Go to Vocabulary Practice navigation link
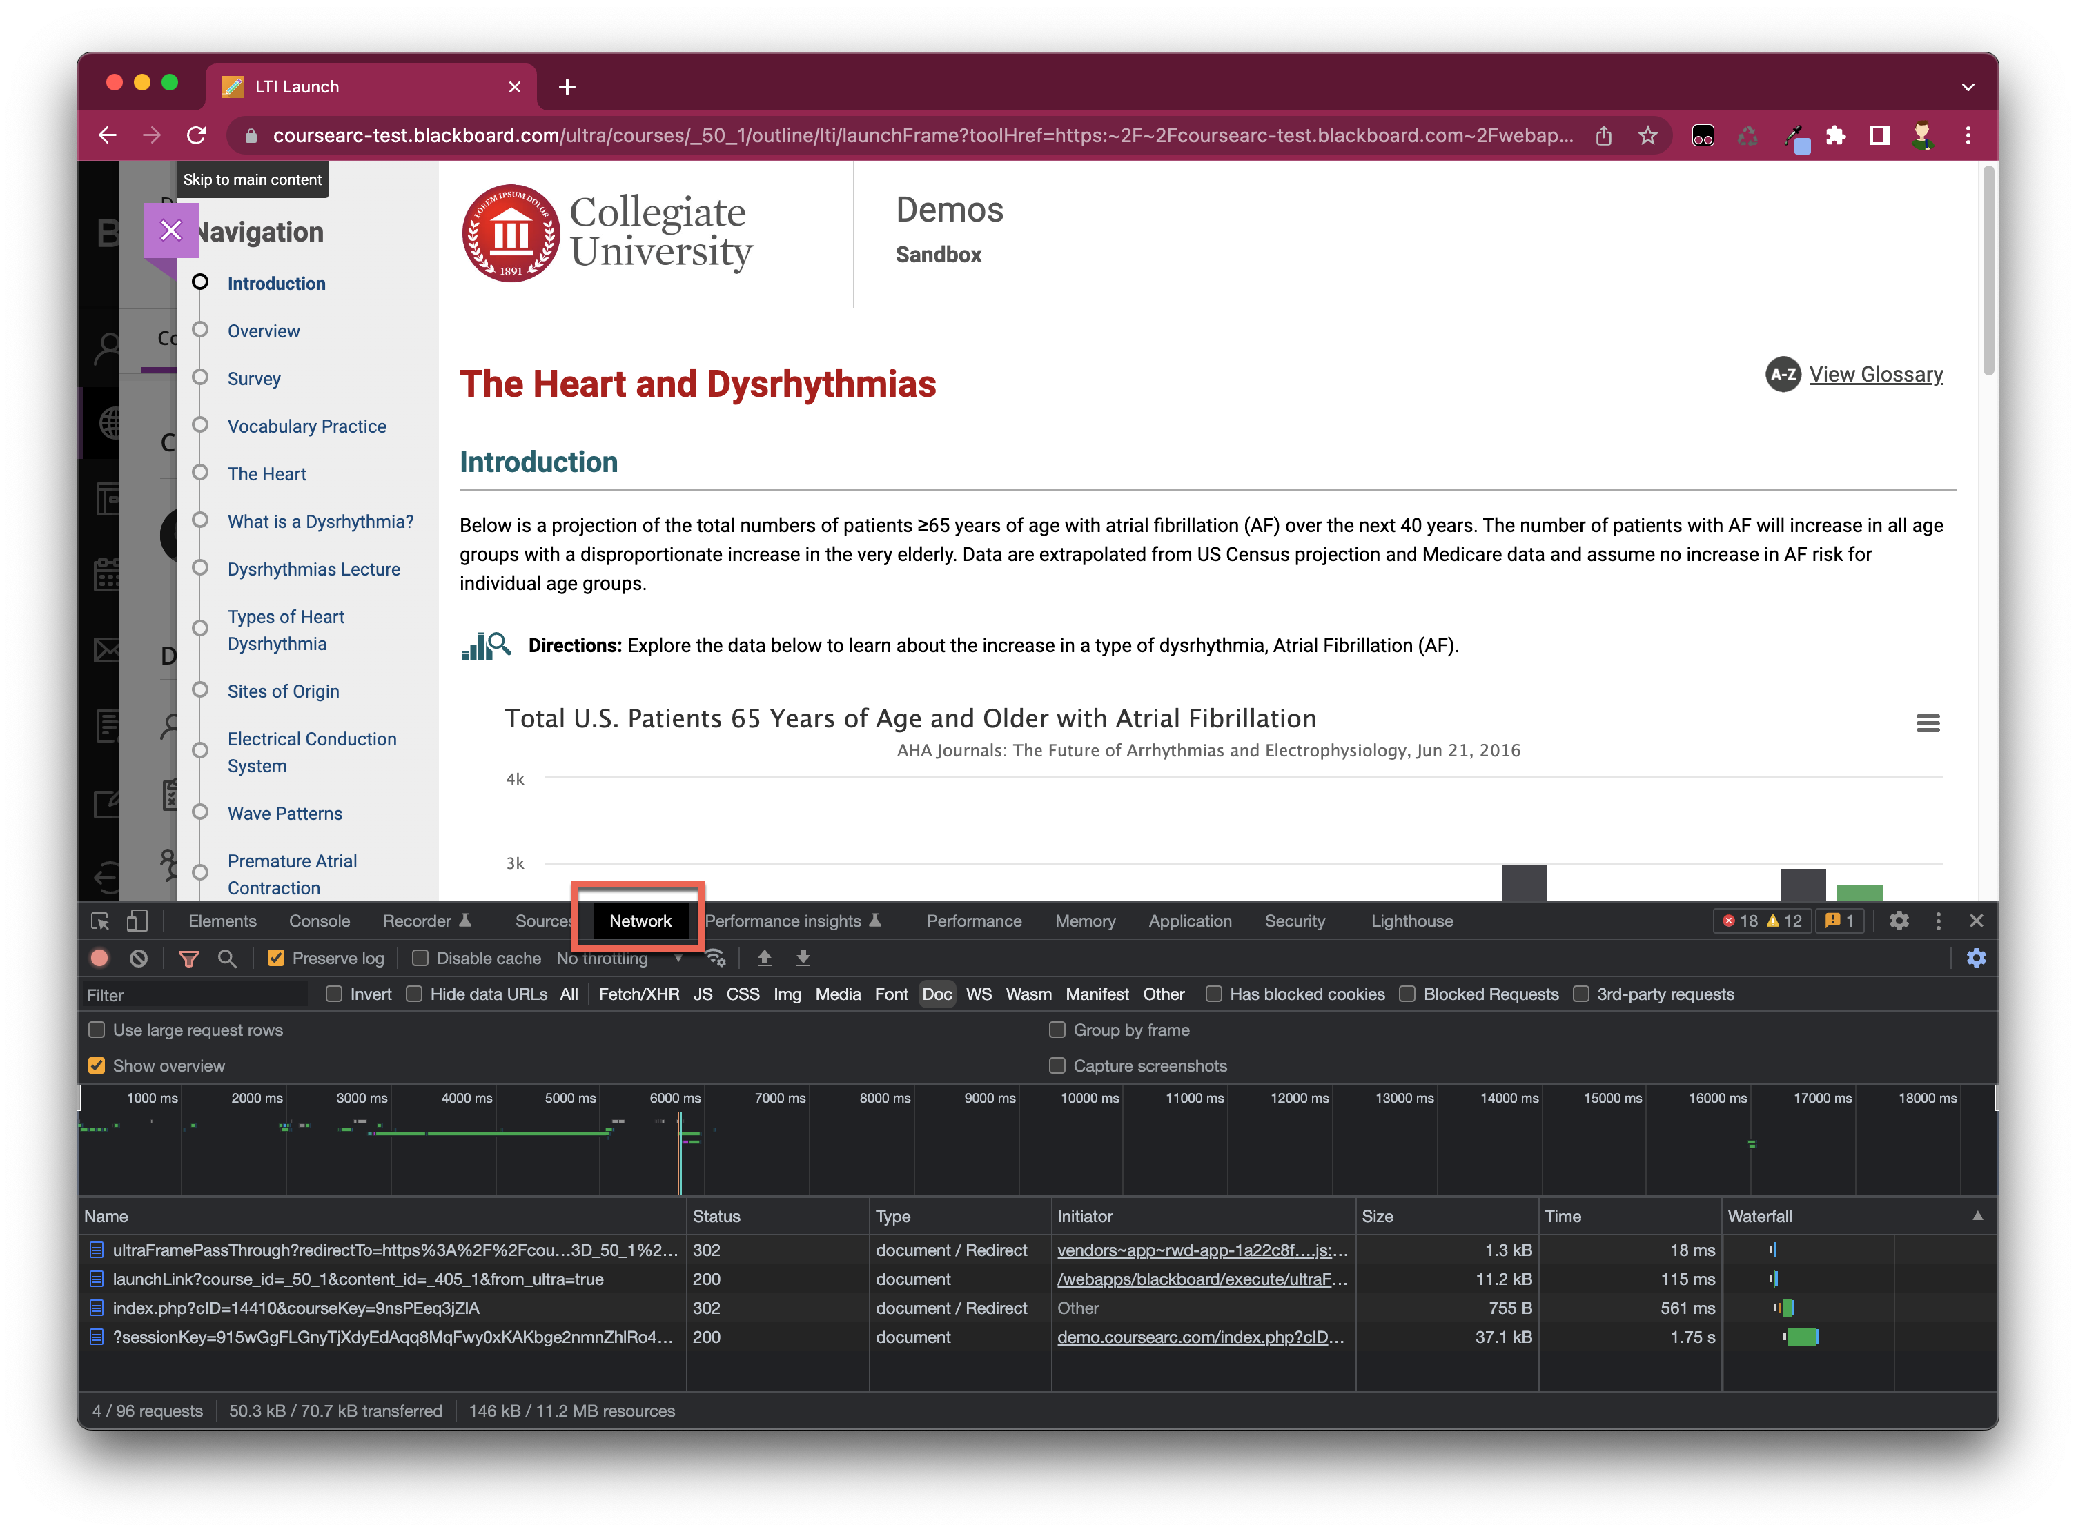The width and height of the screenshot is (2076, 1532). pyautogui.click(x=307, y=426)
